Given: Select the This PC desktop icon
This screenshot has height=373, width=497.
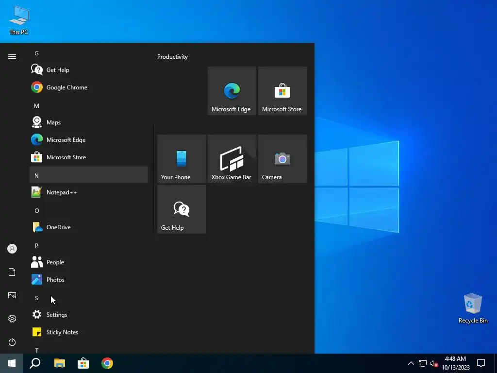Looking at the screenshot, I should [19, 20].
